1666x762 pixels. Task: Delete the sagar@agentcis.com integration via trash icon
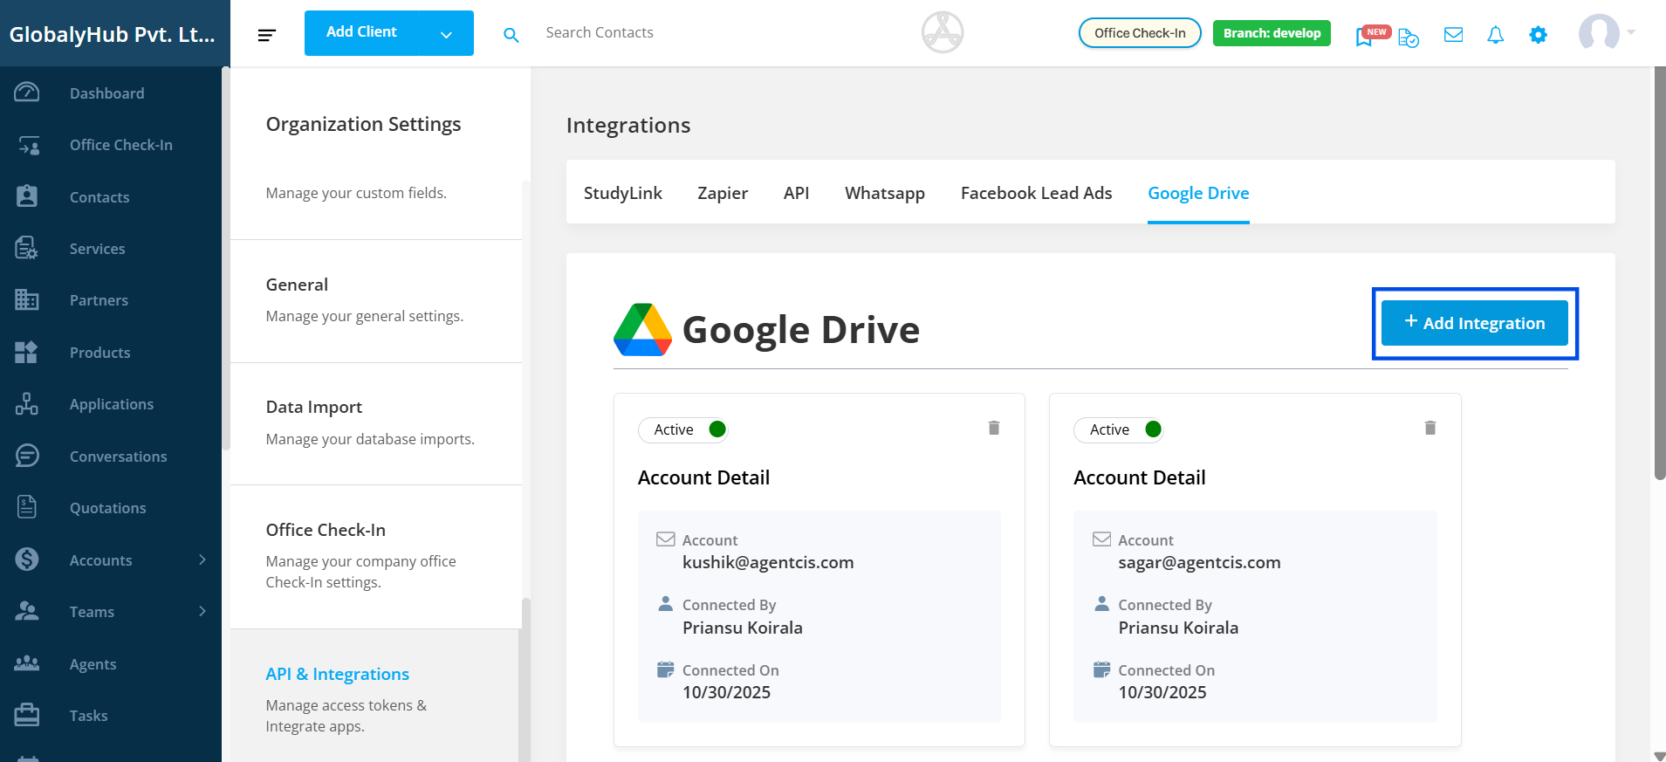[1429, 428]
